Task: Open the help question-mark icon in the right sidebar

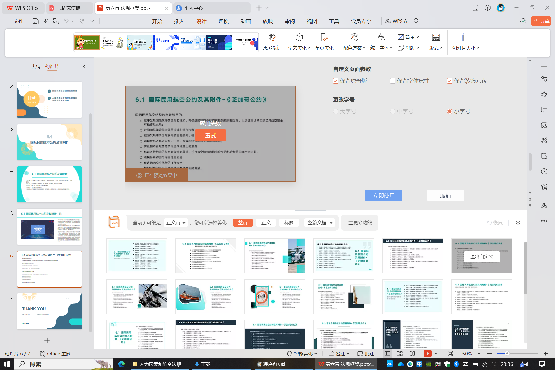Action: pyautogui.click(x=544, y=171)
